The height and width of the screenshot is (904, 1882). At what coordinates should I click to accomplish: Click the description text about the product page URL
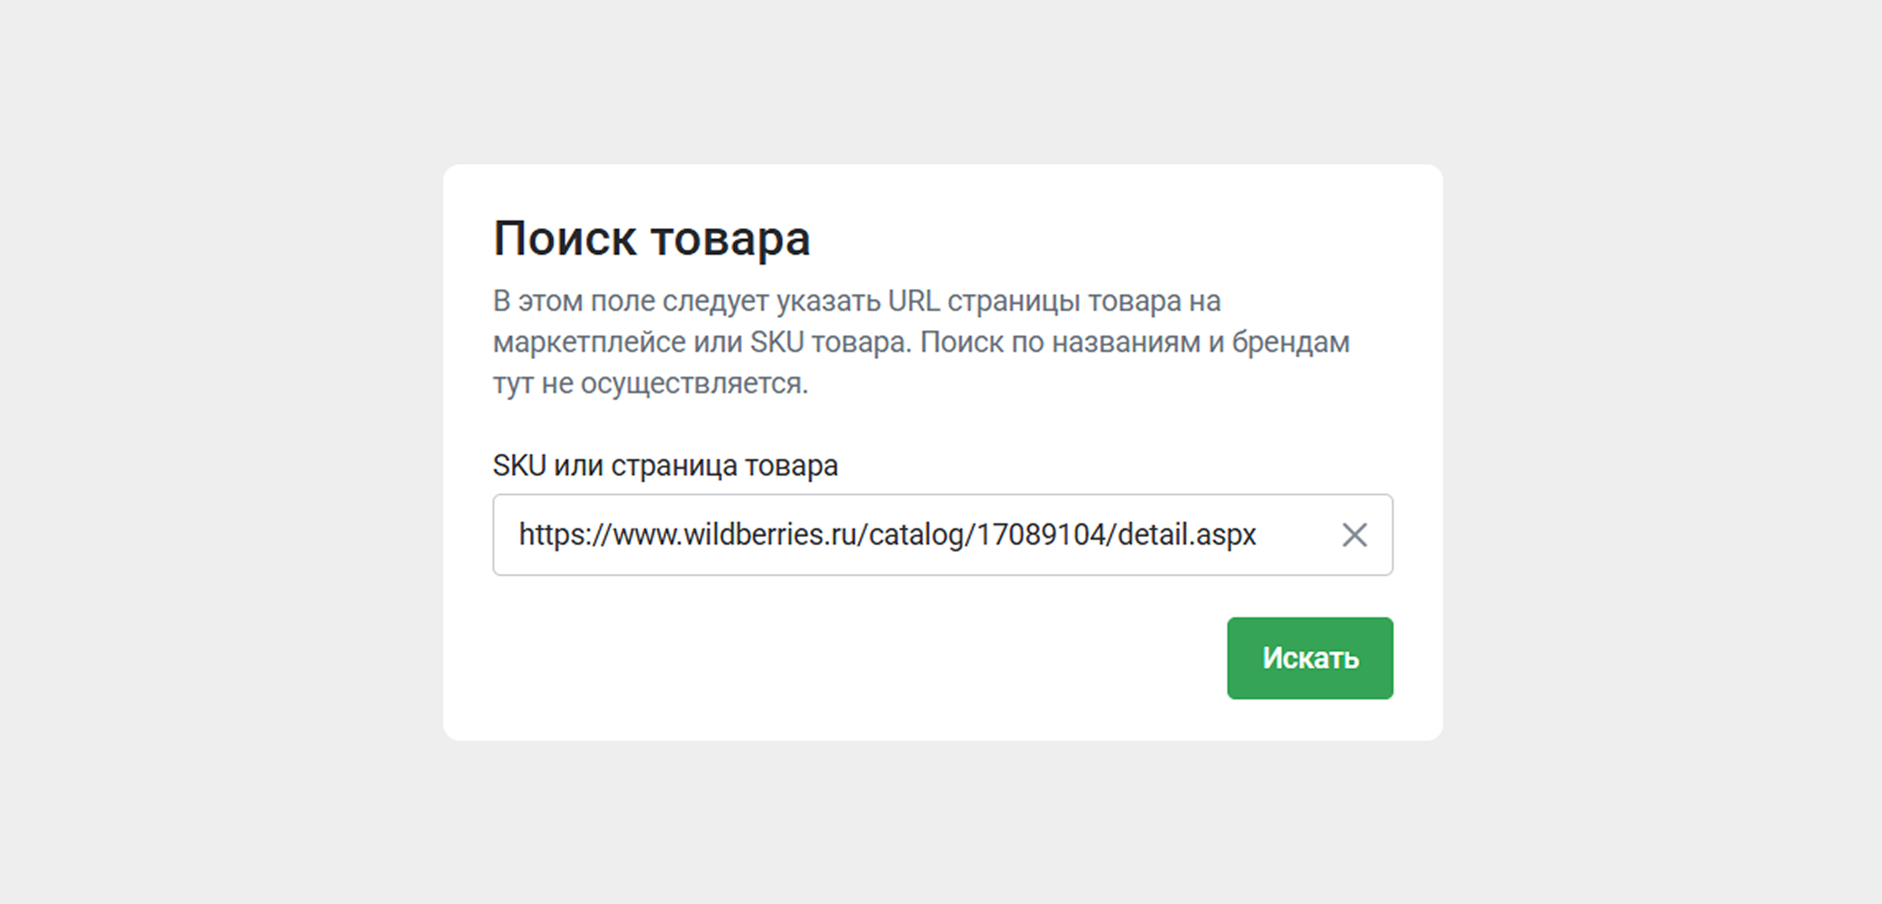tap(921, 342)
